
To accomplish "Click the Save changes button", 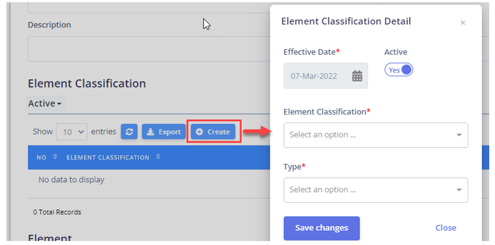I will pos(322,228).
